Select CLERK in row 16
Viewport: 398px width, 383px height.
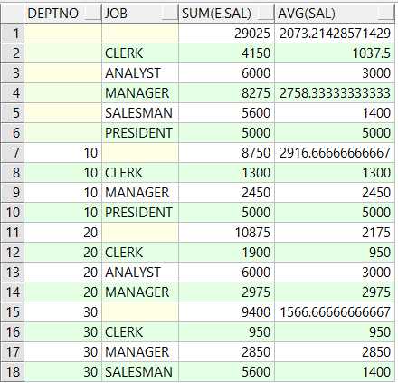pos(140,332)
